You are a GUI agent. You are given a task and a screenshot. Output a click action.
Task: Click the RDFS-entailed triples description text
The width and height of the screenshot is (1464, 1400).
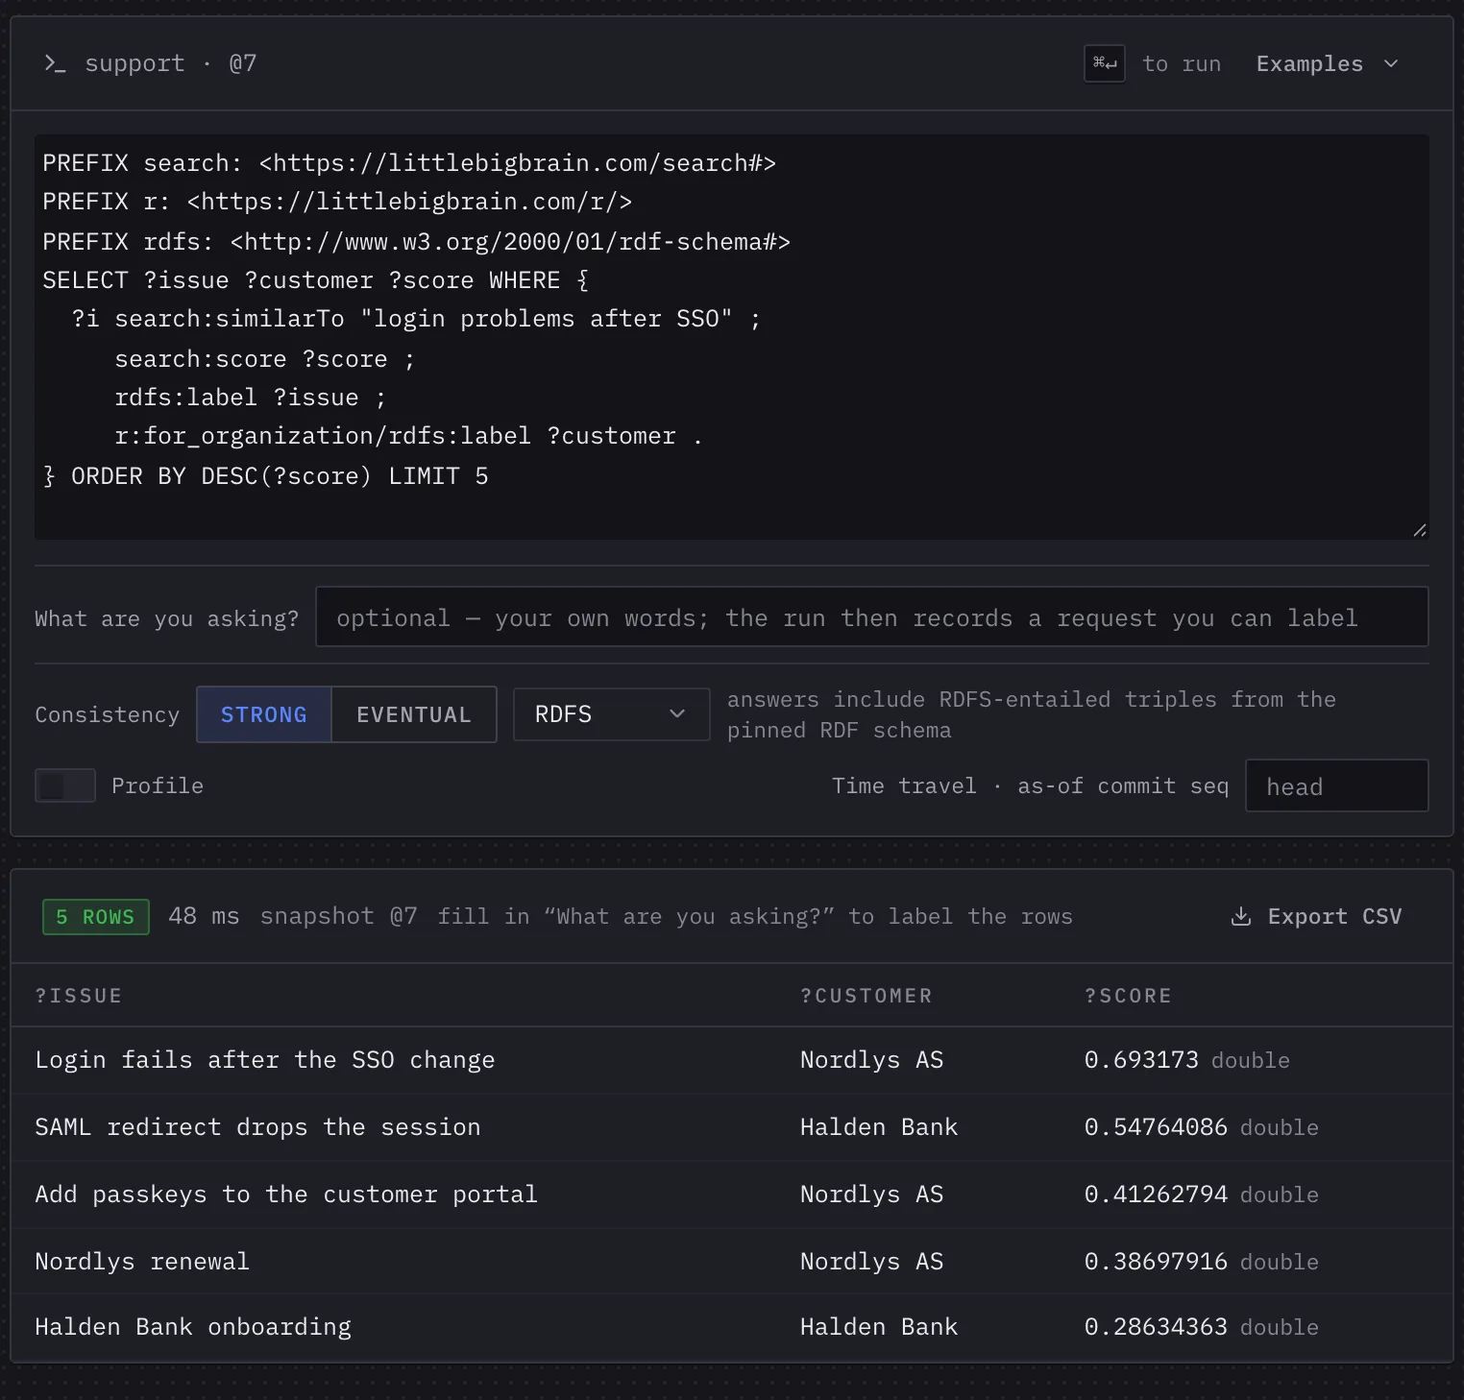point(1031,714)
